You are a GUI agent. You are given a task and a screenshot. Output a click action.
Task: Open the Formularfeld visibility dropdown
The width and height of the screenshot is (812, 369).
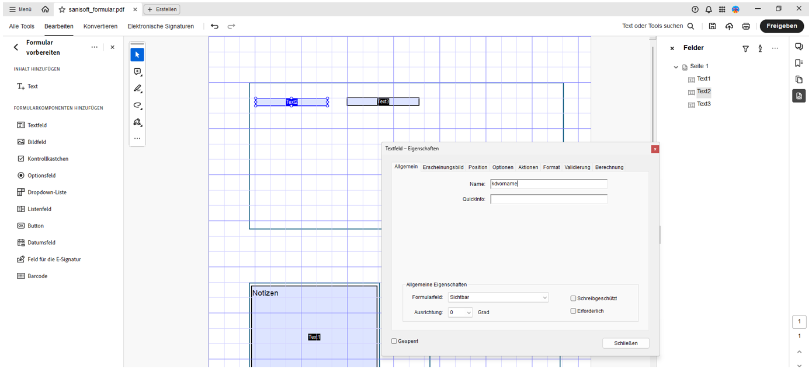498,297
